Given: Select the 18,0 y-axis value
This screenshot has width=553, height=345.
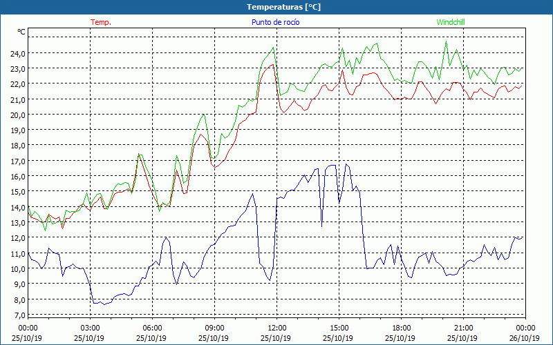Looking at the screenshot, I should (19, 146).
